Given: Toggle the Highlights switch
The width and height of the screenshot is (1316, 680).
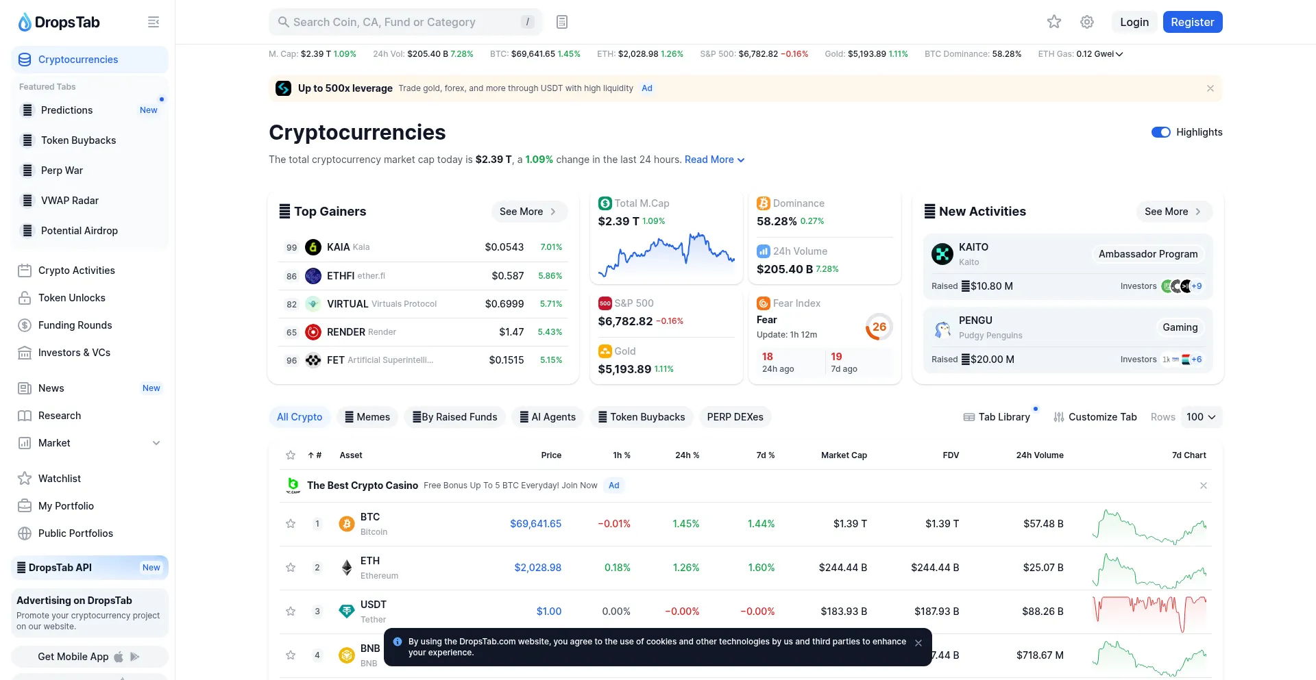Looking at the screenshot, I should (1161, 132).
